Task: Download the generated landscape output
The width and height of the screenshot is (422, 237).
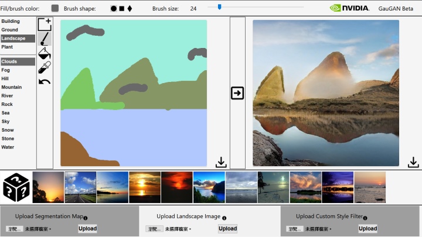Action: point(413,162)
